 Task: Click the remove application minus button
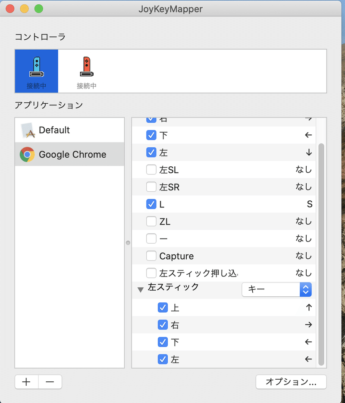point(50,382)
